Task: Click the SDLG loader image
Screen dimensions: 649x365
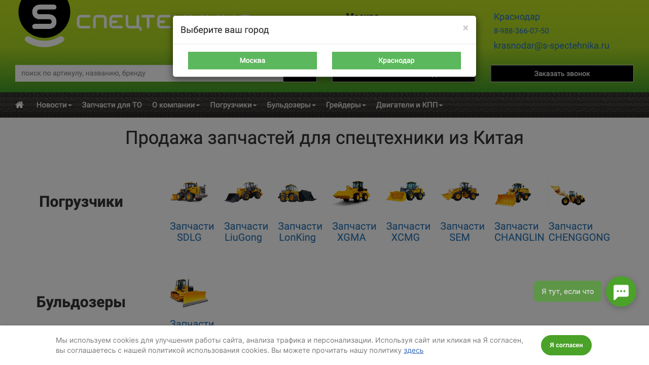Action: click(189, 193)
